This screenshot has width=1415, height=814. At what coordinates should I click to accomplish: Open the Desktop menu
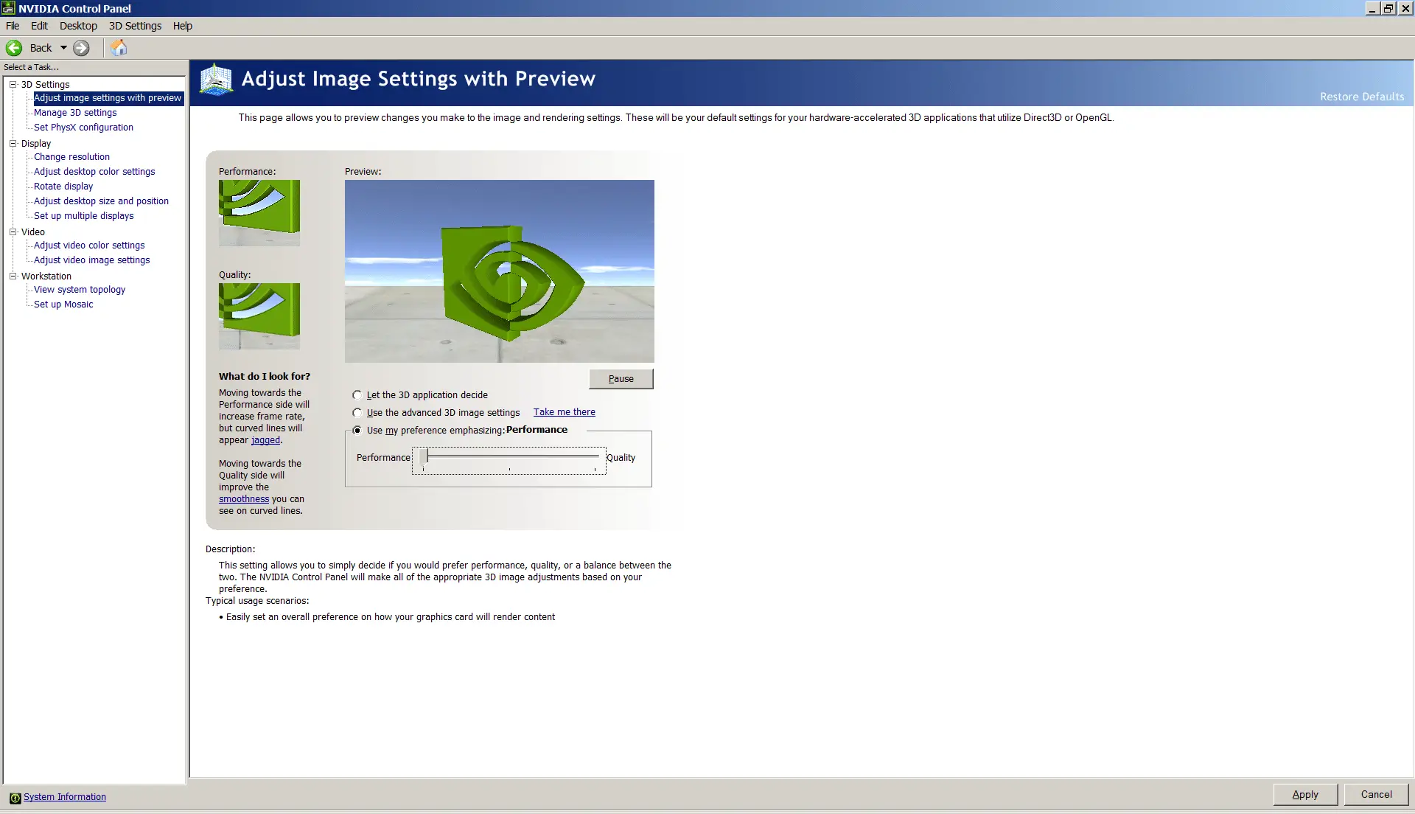78,26
